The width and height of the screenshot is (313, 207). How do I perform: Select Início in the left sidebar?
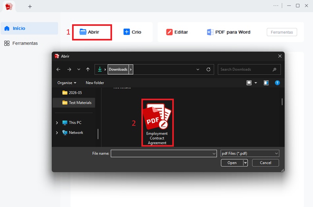[x=29, y=28]
